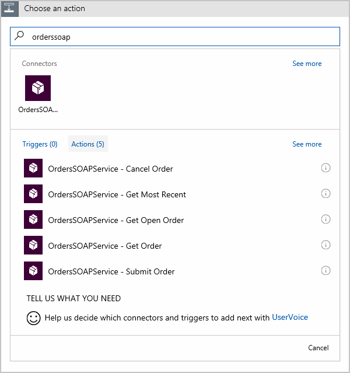Switch to the Actions (5) tab
The height and width of the screenshot is (373, 350).
[88, 144]
